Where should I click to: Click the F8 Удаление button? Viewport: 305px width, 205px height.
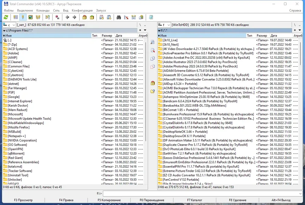click(238, 200)
